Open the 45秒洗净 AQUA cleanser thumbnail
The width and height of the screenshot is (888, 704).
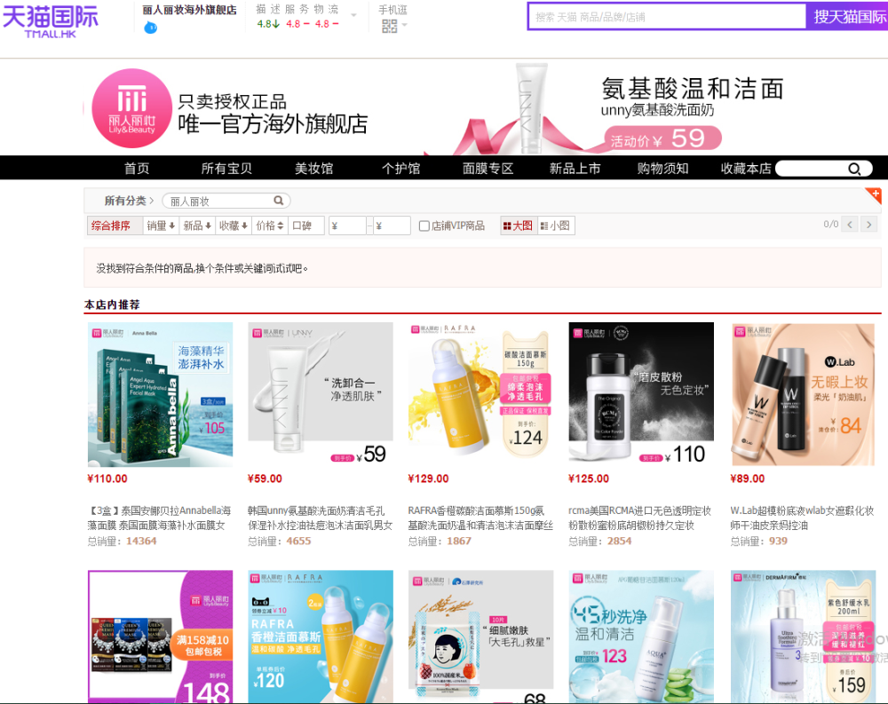[641, 637]
